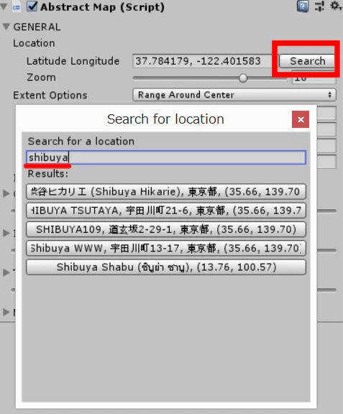
Task: Collapse the Abstract Map component foldout
Action: 4,7
